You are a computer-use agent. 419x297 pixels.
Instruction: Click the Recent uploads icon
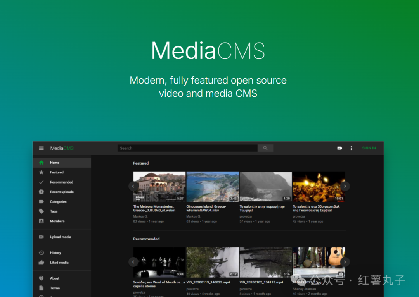tap(41, 192)
